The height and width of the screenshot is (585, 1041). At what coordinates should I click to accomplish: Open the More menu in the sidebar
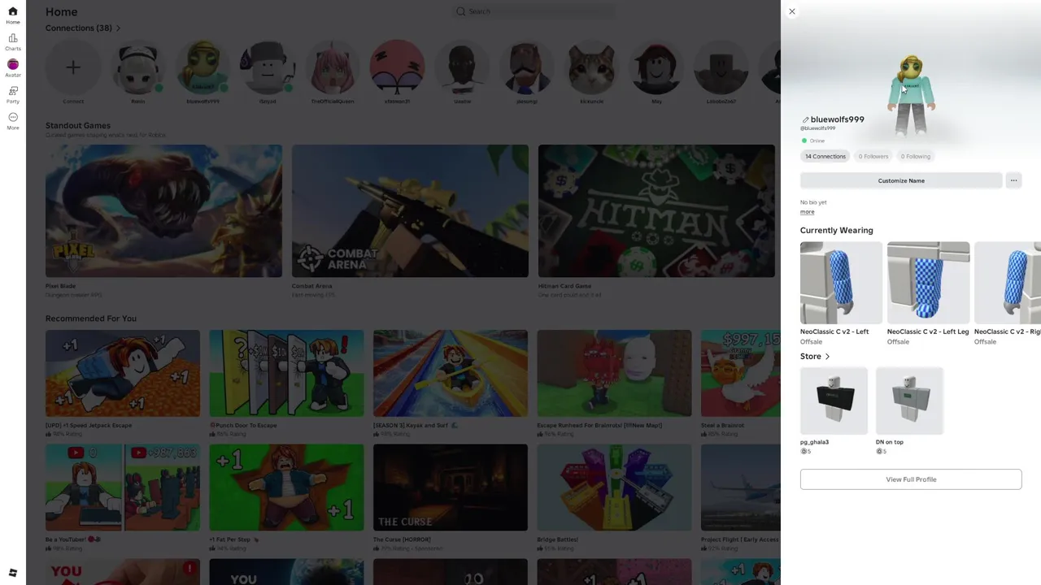[x=13, y=121]
